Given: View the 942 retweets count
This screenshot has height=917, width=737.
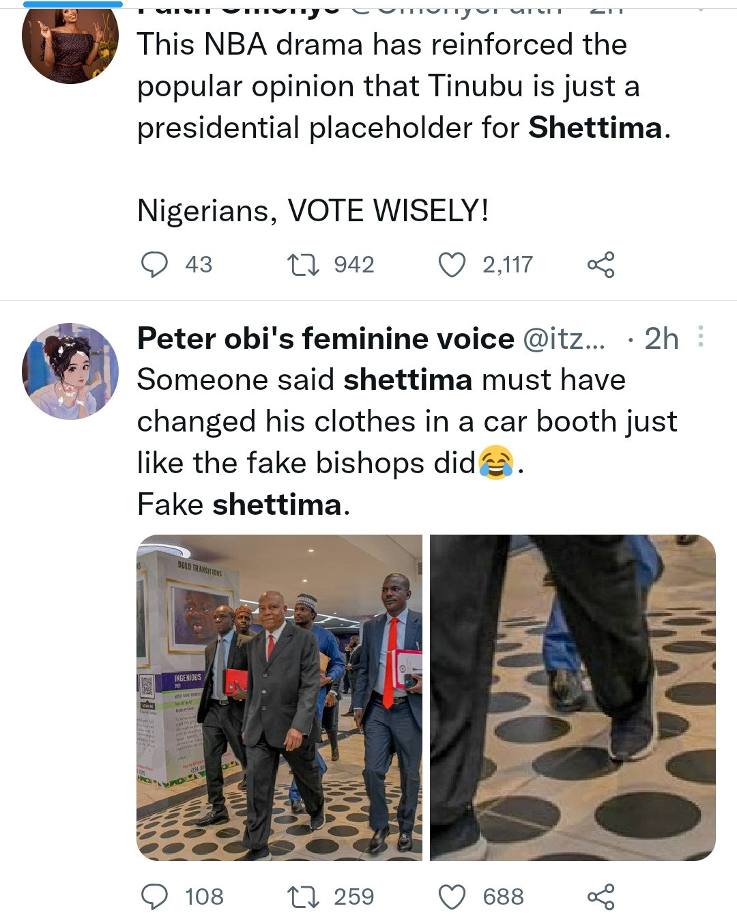Looking at the screenshot, I should tap(354, 265).
